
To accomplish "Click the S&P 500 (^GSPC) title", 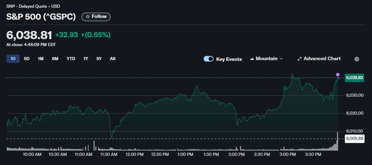I will click(x=41, y=17).
